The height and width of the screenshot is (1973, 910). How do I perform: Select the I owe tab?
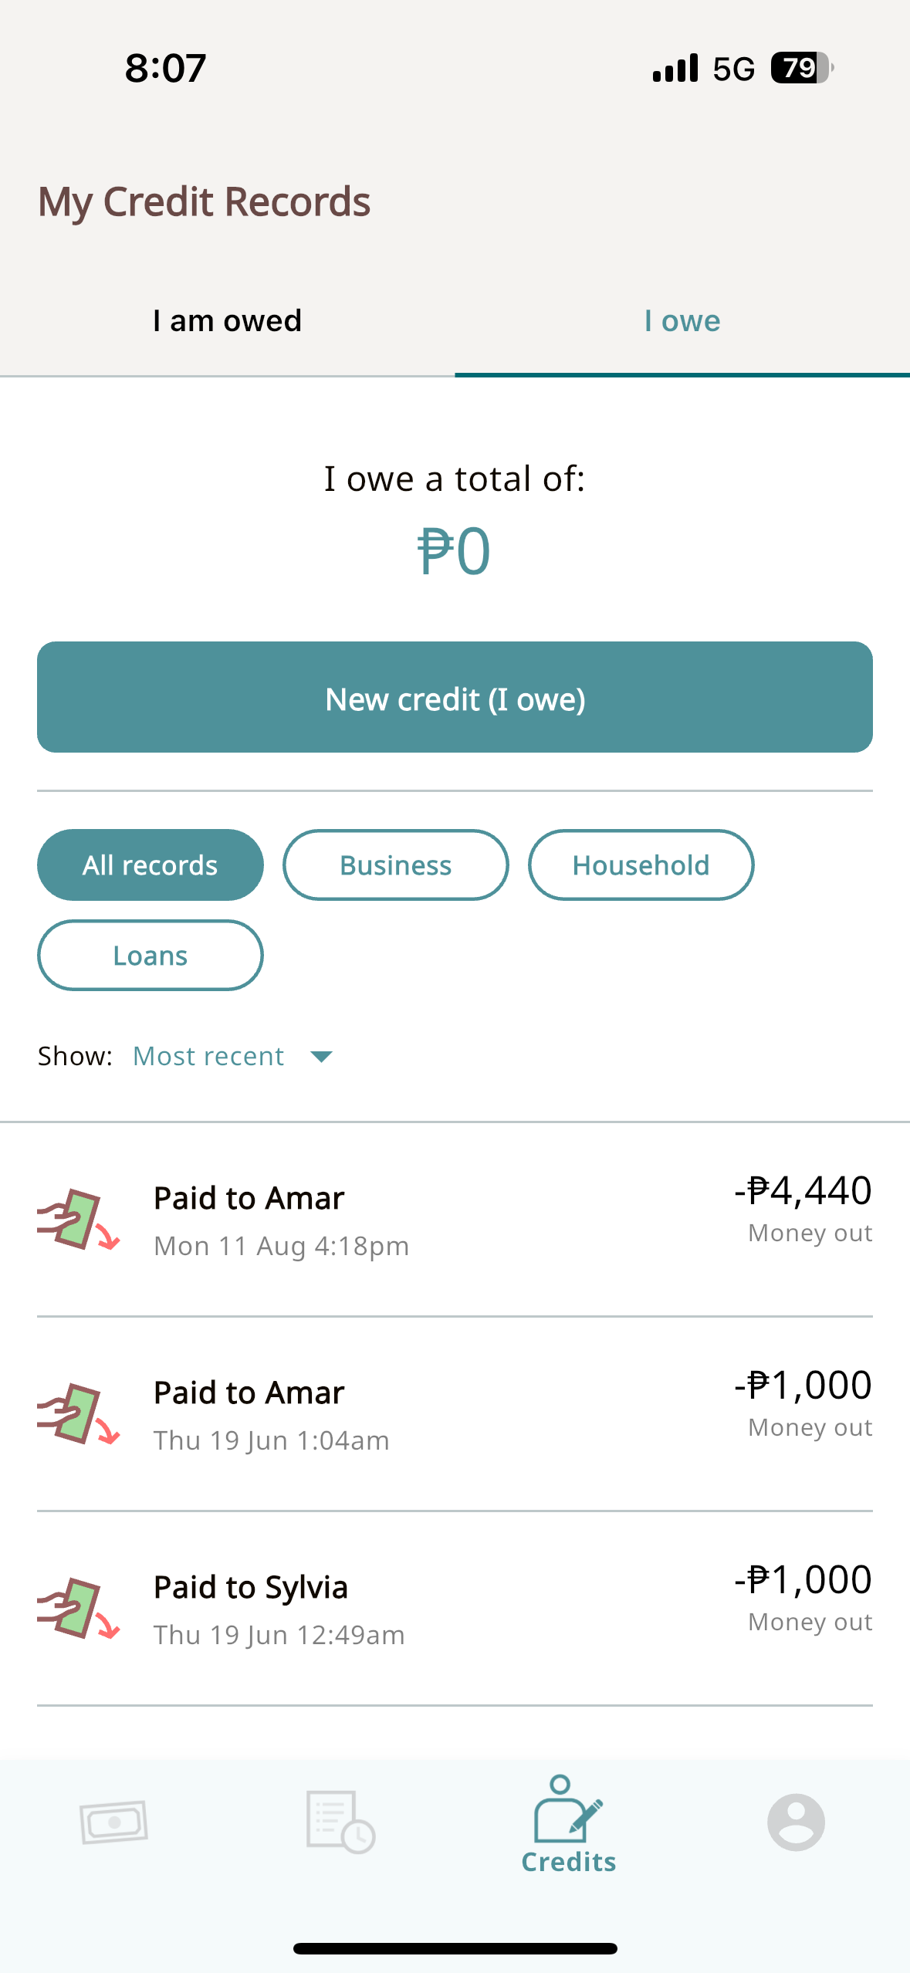click(x=682, y=321)
